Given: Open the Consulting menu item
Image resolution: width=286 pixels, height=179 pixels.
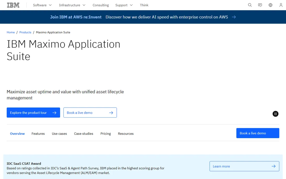Looking at the screenshot, I should click(x=101, y=5).
